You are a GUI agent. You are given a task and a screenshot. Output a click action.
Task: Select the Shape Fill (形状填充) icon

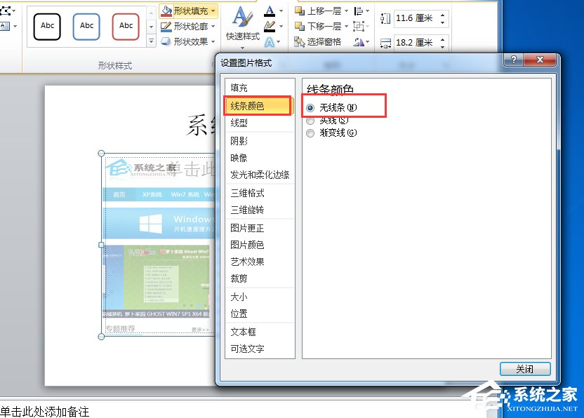click(166, 11)
